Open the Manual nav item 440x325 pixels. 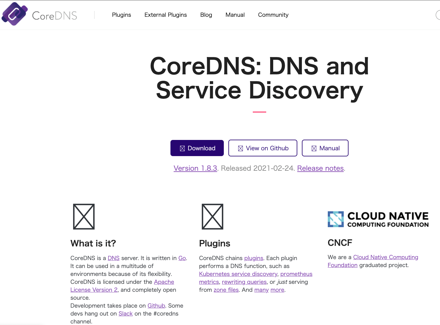tap(235, 15)
